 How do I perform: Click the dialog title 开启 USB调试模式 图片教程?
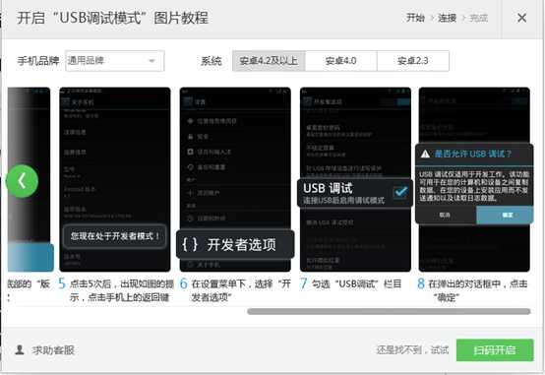pos(112,18)
